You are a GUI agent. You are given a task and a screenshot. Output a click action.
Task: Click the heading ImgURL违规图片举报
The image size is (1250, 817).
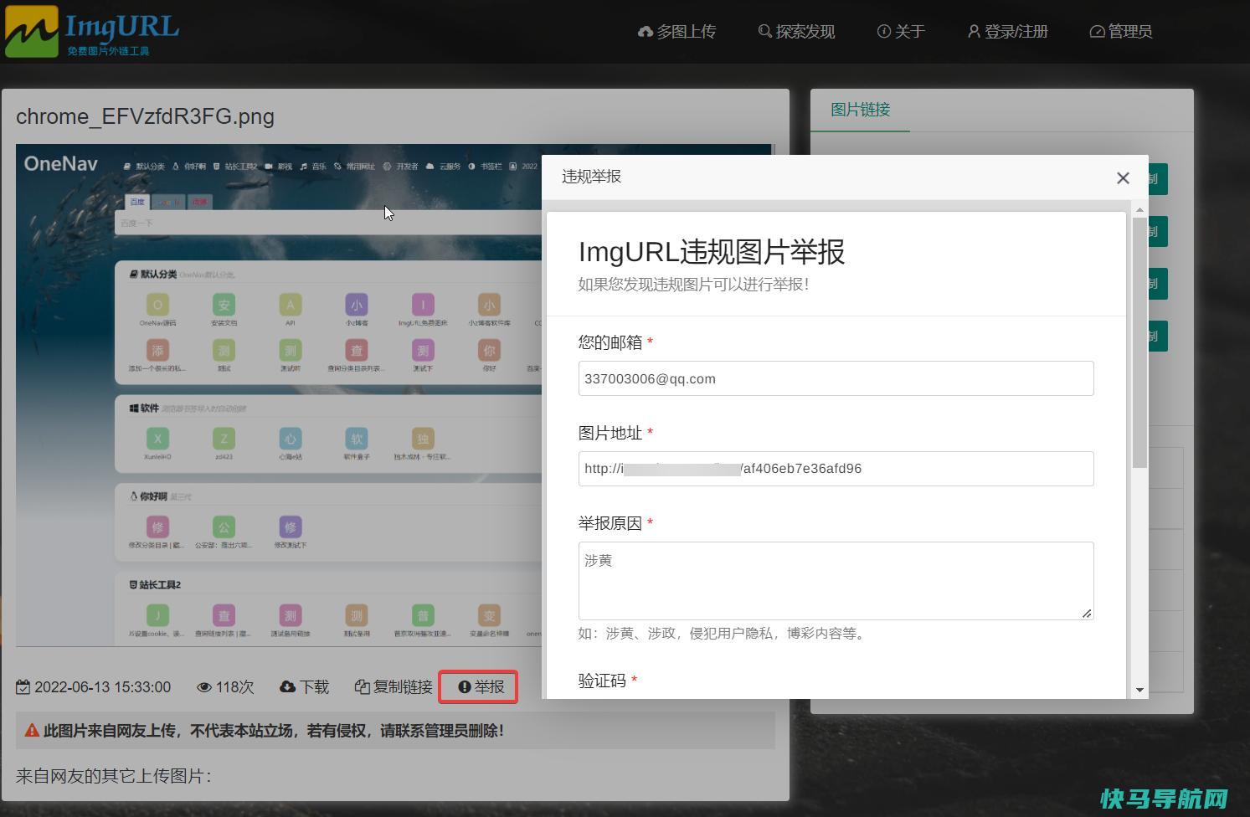click(x=712, y=252)
